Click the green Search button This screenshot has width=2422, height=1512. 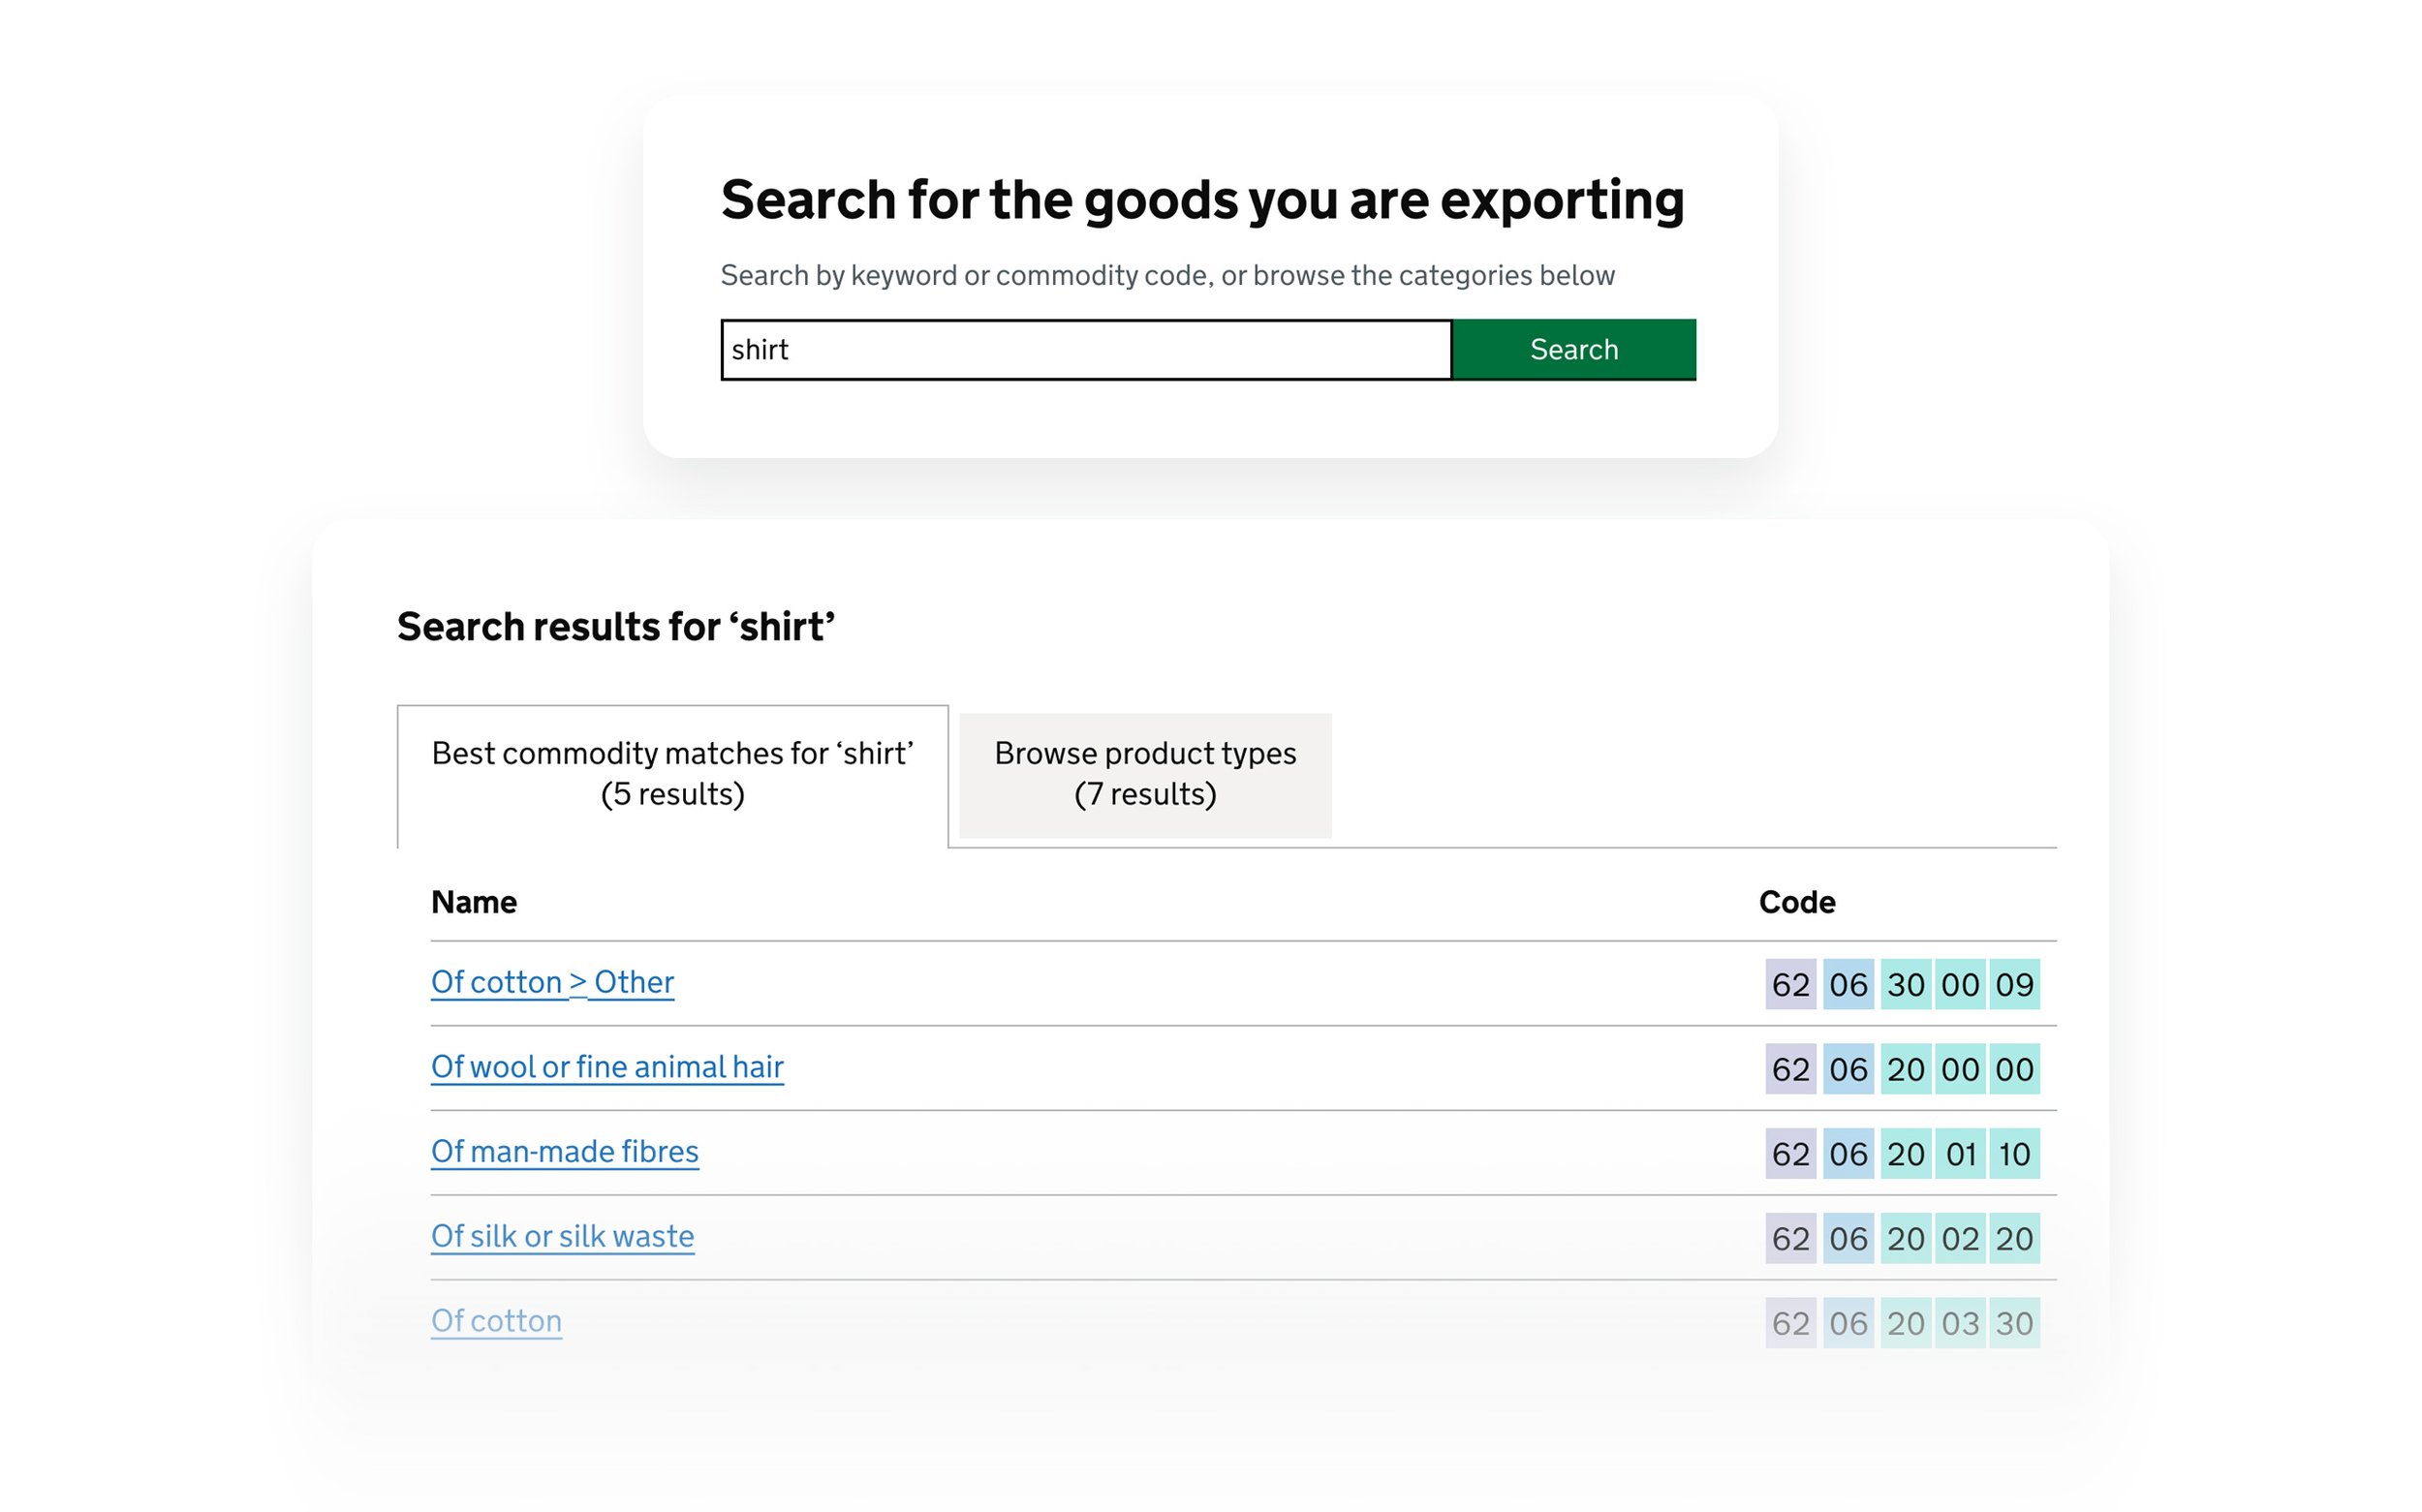[1573, 349]
